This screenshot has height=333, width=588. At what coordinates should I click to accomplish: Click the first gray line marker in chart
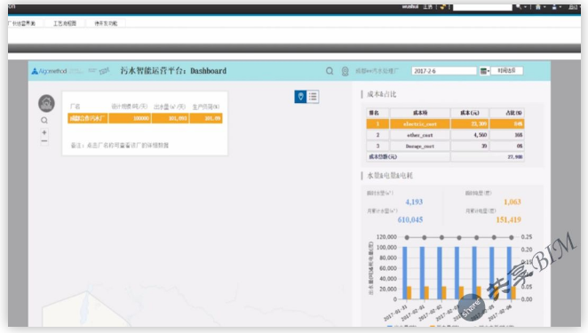[x=407, y=237]
